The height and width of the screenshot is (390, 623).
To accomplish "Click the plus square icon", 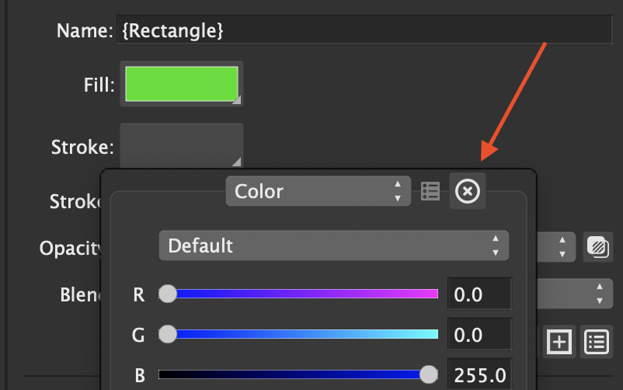I will (x=559, y=341).
